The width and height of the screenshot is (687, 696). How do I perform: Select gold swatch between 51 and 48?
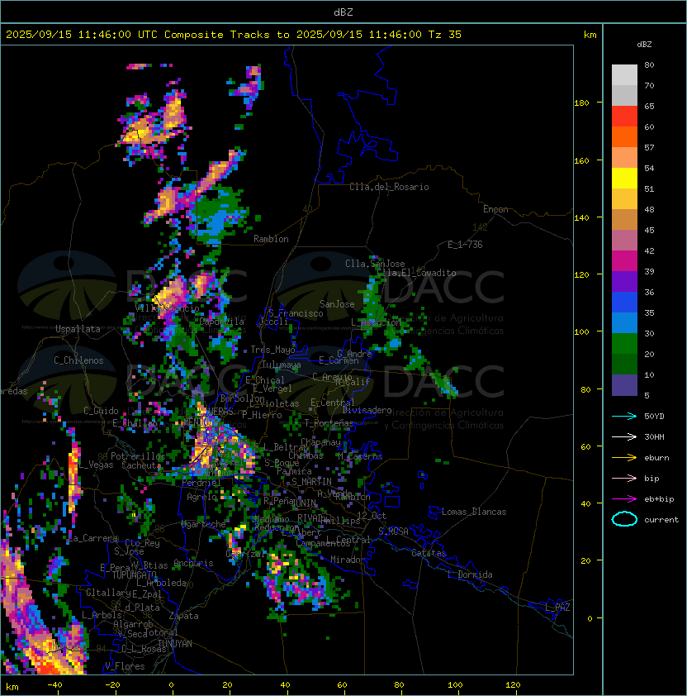click(624, 199)
